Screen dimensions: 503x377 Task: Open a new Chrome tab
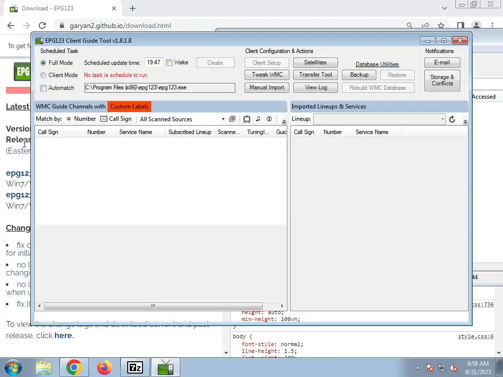[133, 8]
